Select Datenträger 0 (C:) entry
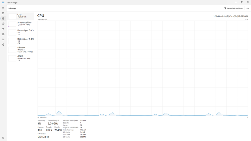Image resolution: width=251 pixels, height=141 pixels. tap(21, 32)
